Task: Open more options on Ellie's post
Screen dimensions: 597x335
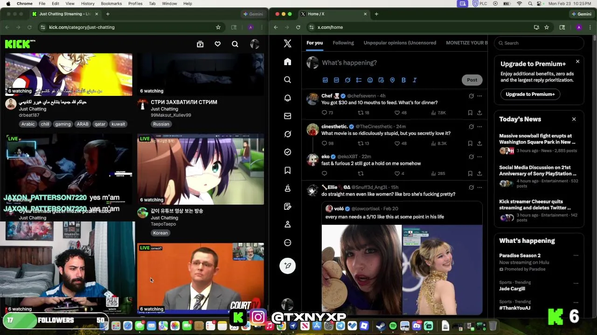Action: [479, 188]
